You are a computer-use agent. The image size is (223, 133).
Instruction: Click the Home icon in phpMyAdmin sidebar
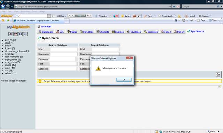click(10, 34)
